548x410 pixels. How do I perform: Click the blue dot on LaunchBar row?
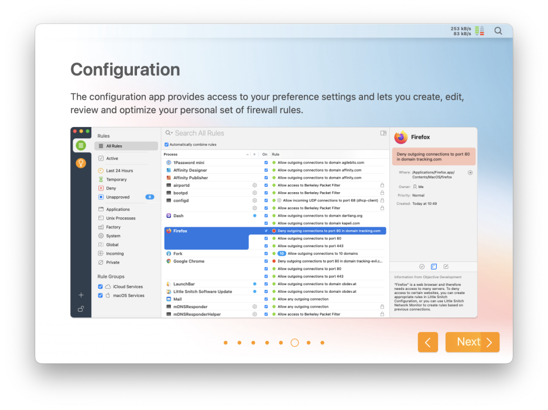tap(255, 284)
